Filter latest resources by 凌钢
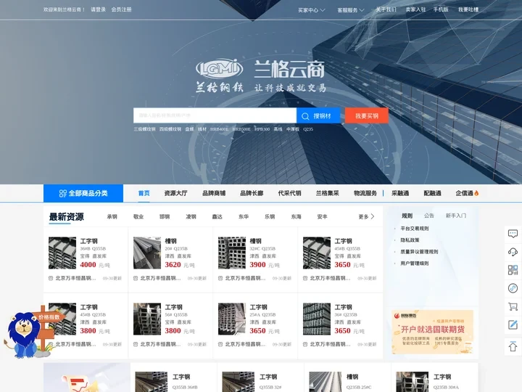Image resolution: width=522 pixels, height=392 pixels. click(x=191, y=216)
